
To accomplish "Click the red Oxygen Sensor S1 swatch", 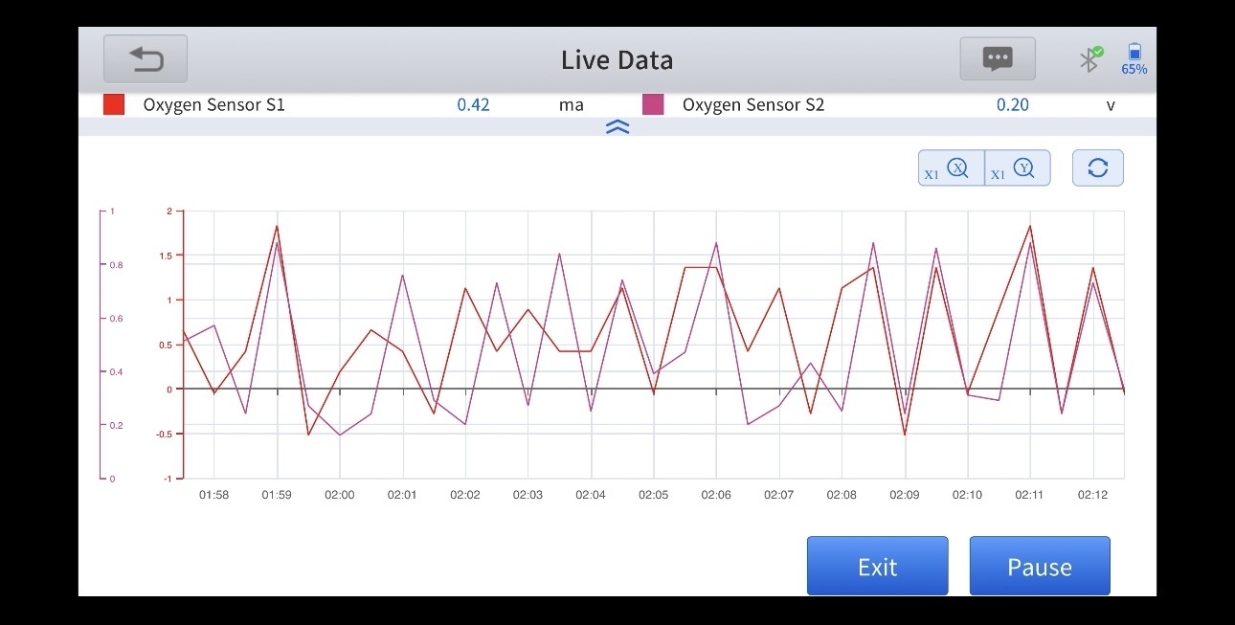I will coord(114,105).
